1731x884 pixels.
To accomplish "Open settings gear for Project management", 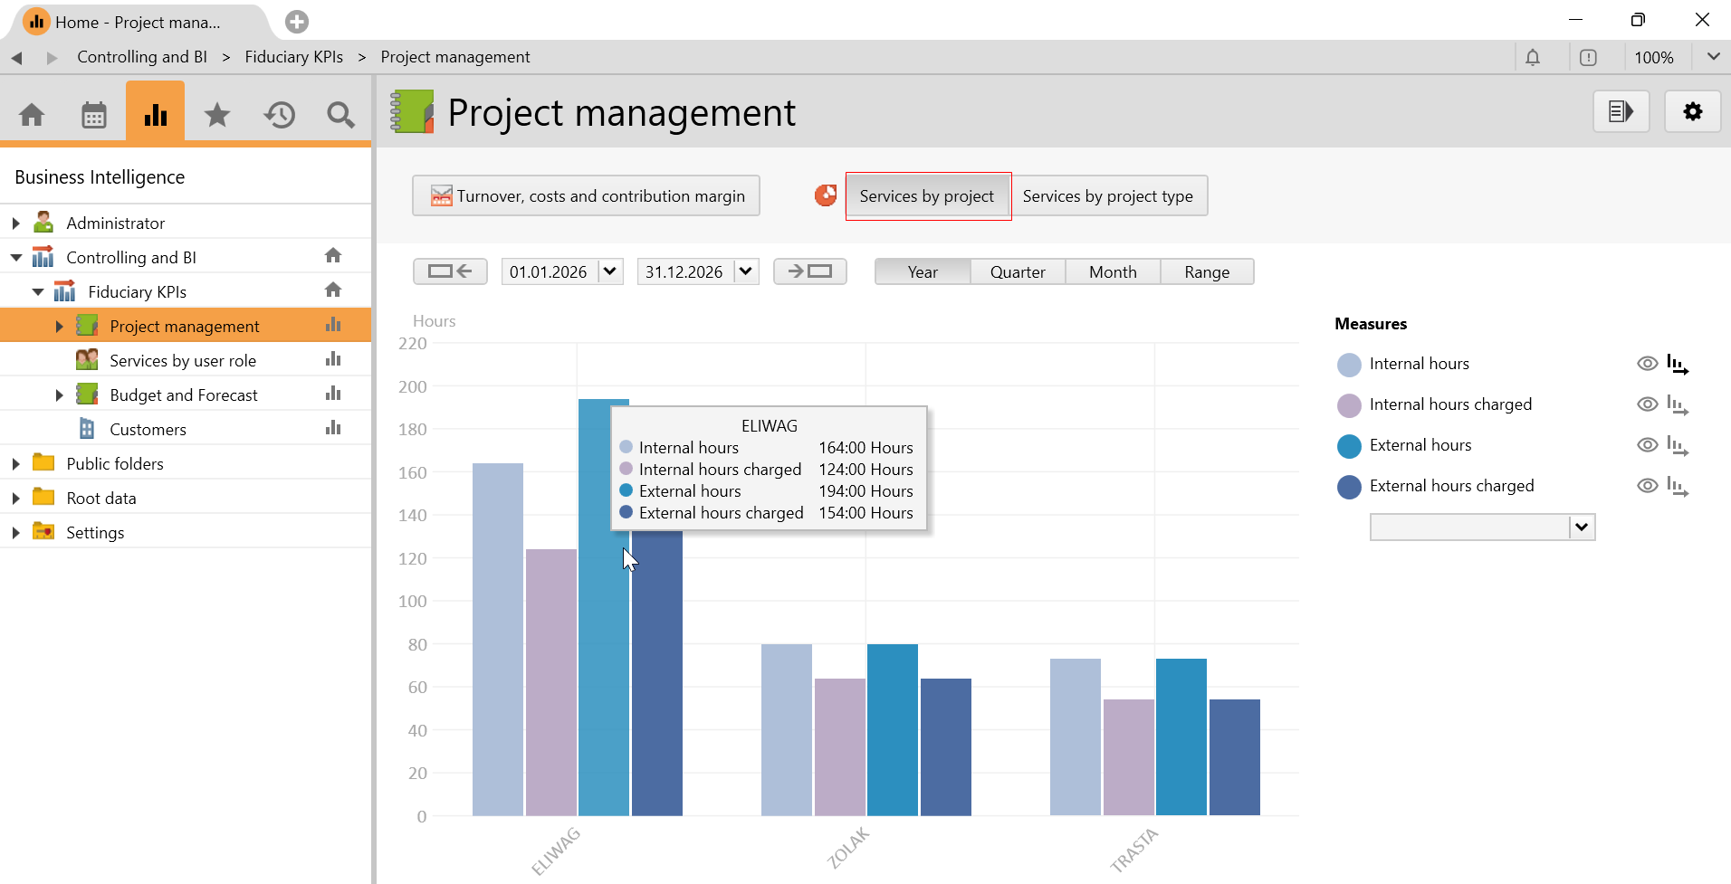I will point(1692,112).
